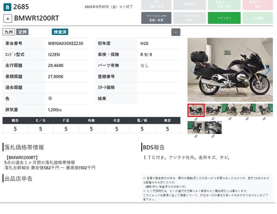Image resolution: width=277 pixels, height=214 pixels.
Task: Click the main motorcycle photo
Action: (230, 70)
